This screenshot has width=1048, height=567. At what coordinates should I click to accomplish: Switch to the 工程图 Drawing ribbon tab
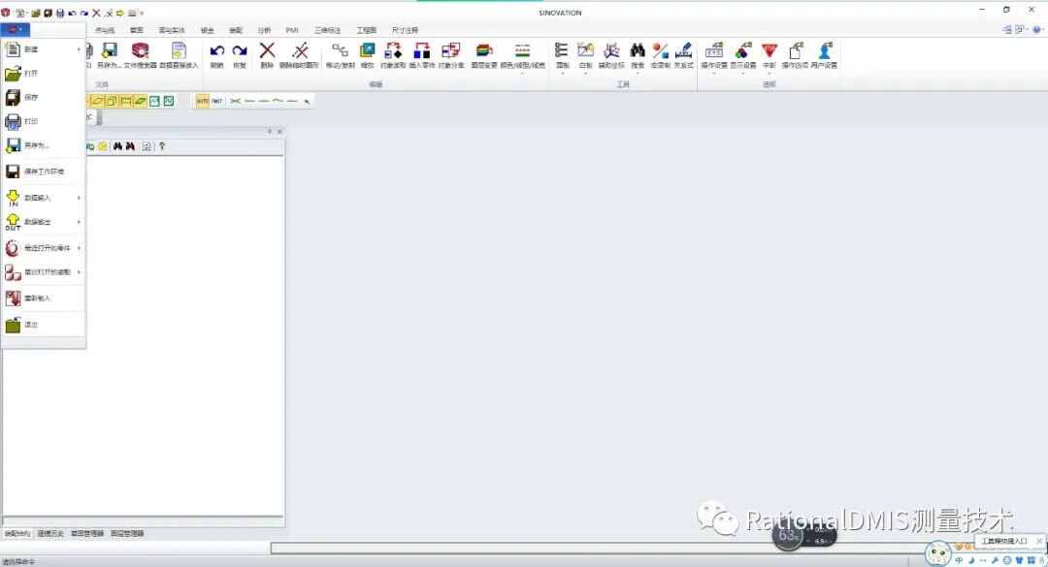click(366, 30)
